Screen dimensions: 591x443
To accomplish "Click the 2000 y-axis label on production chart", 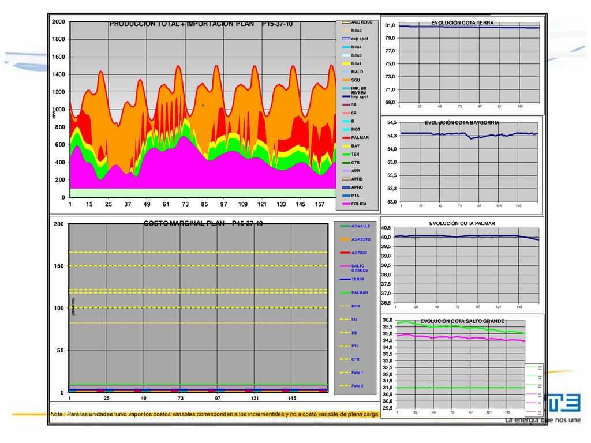I will 58,22.
